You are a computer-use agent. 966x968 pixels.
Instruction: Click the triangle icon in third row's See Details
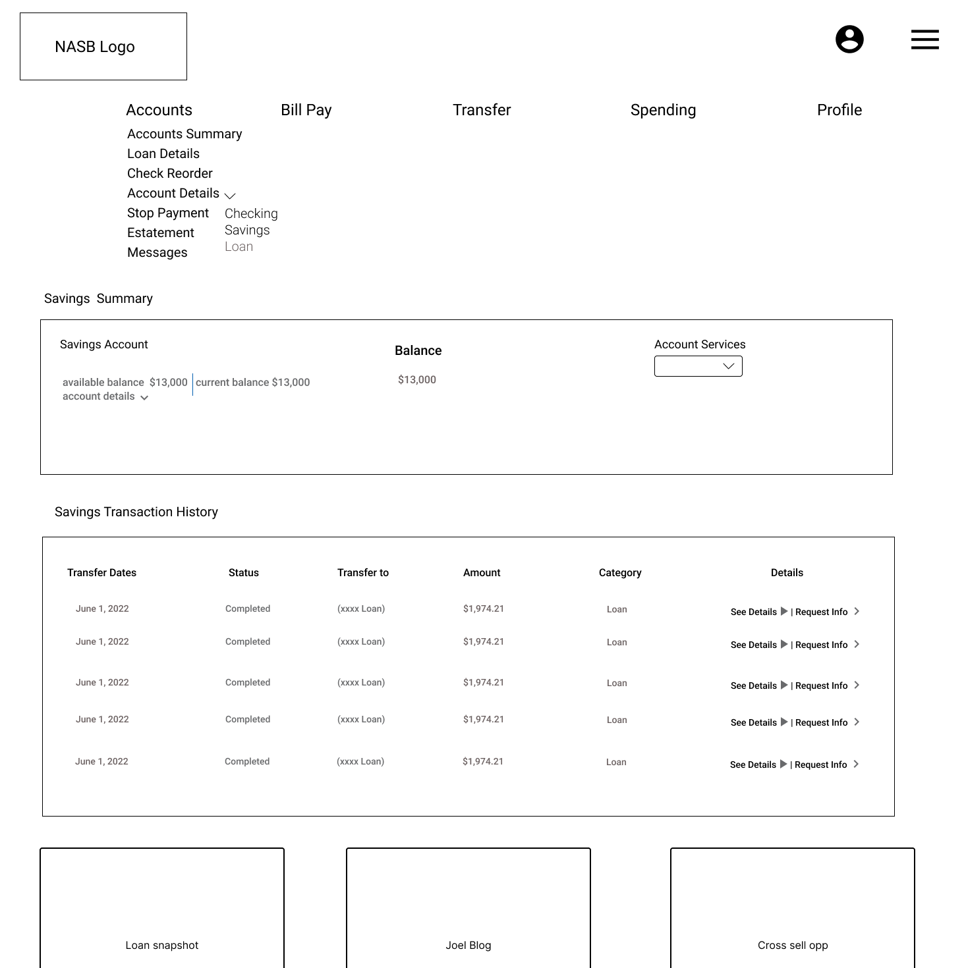click(x=784, y=685)
